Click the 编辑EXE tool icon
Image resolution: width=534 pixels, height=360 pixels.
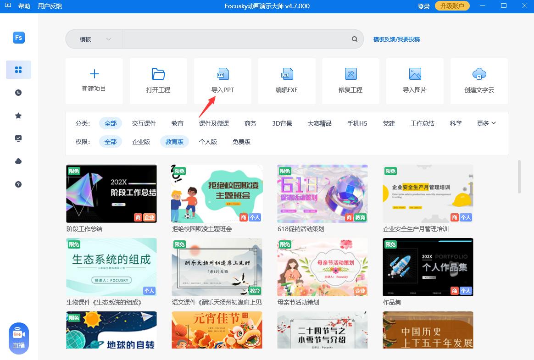(x=287, y=73)
